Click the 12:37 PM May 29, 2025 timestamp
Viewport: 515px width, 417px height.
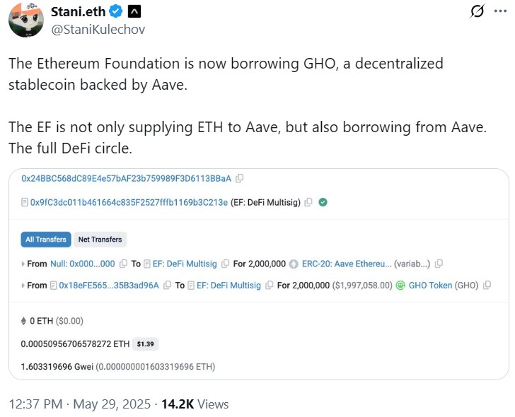pos(80,404)
